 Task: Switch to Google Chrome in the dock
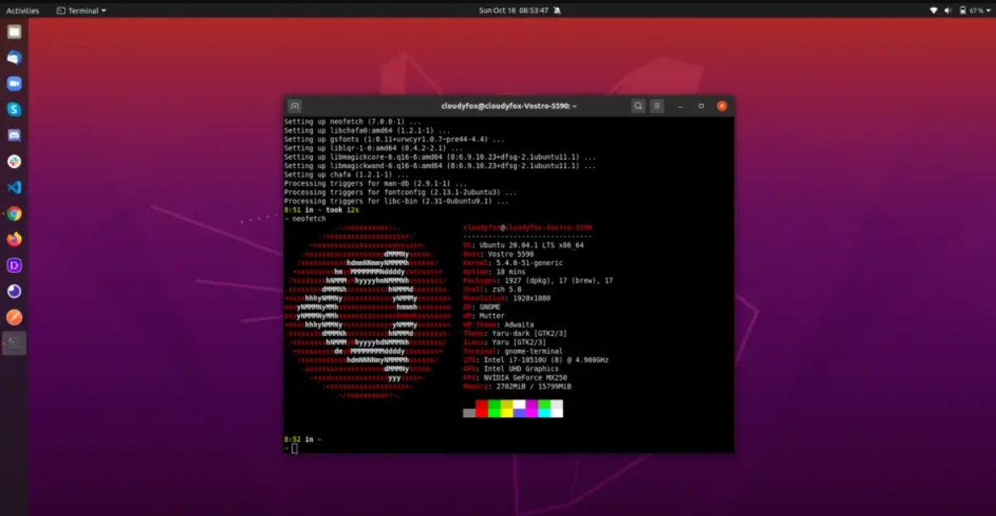coord(14,214)
